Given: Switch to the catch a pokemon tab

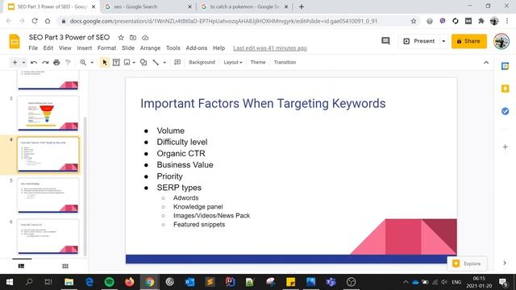Looking at the screenshot, I should point(244,7).
